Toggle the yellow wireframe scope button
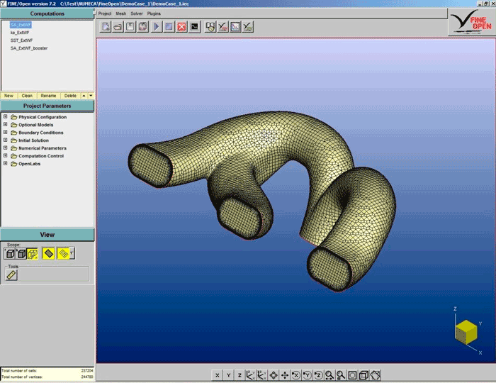The height and width of the screenshot is (383, 496). 32,253
